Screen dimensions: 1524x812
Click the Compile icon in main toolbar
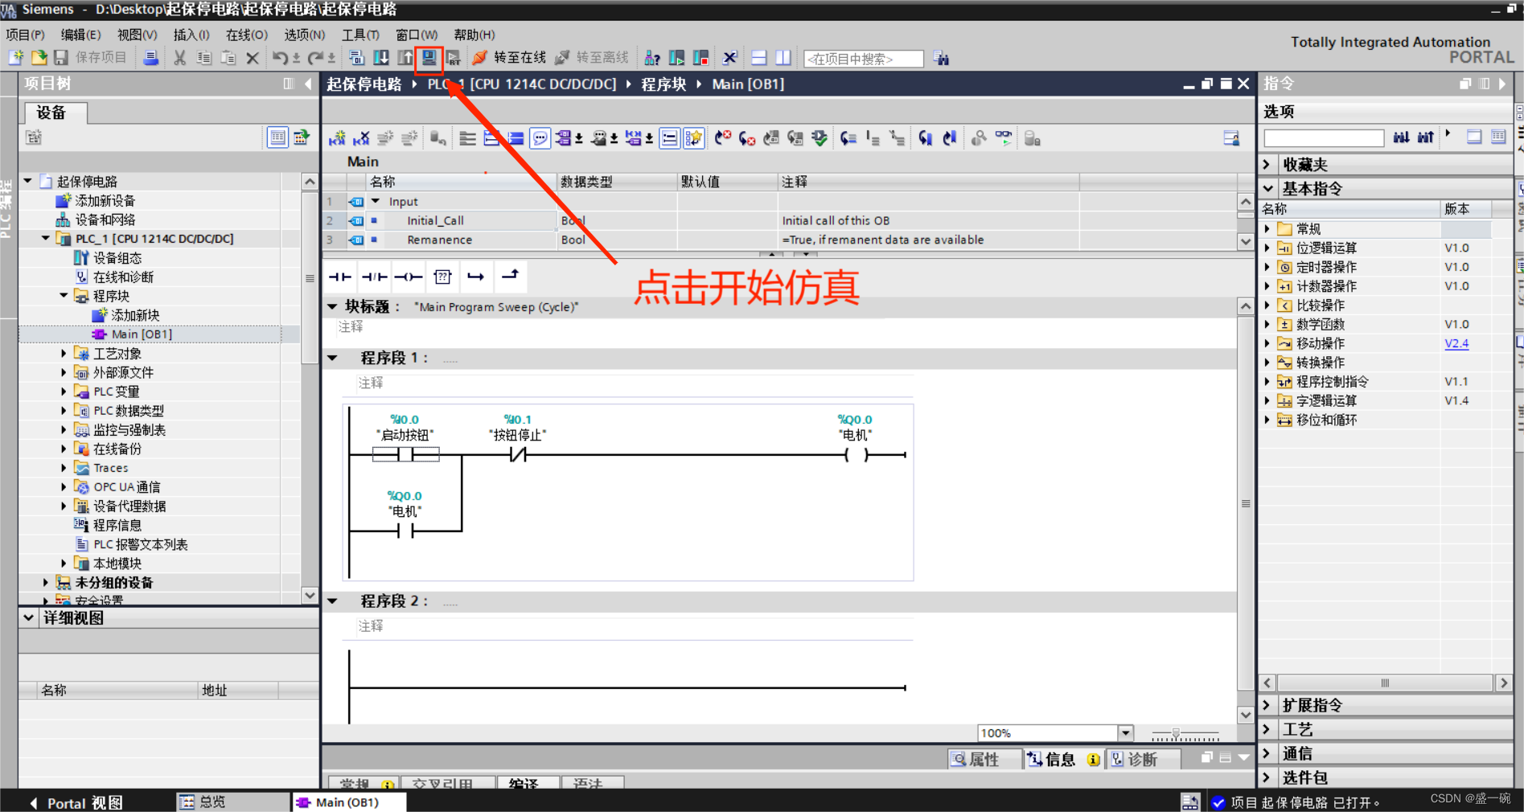[356, 58]
